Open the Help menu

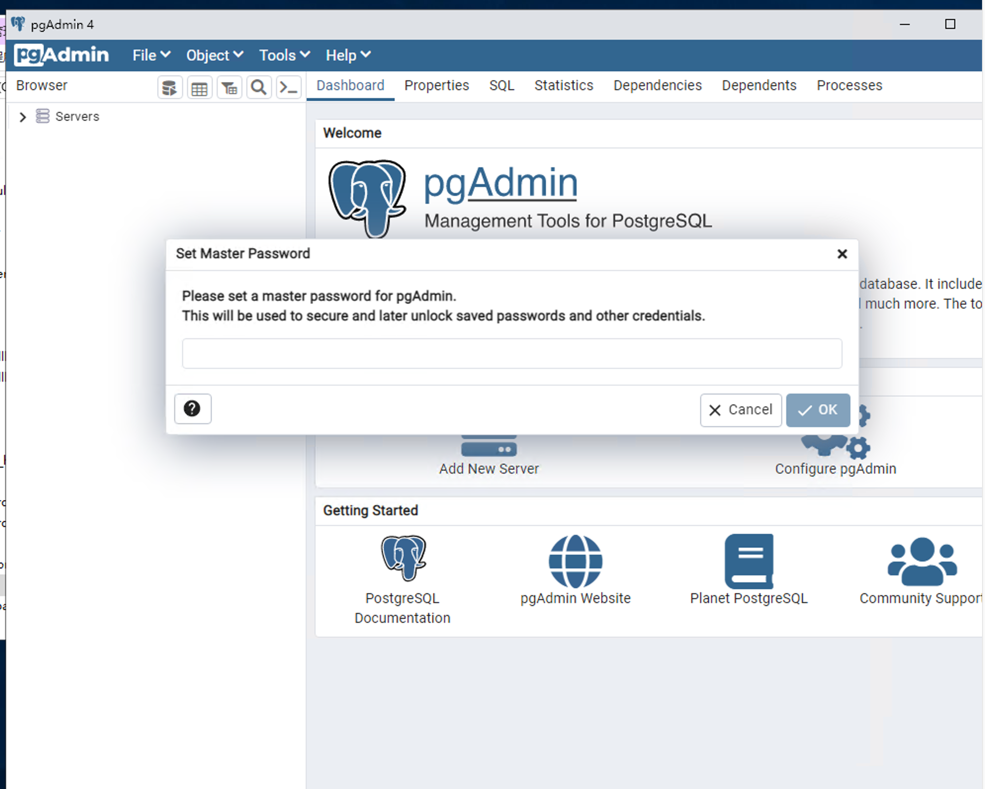tap(348, 55)
